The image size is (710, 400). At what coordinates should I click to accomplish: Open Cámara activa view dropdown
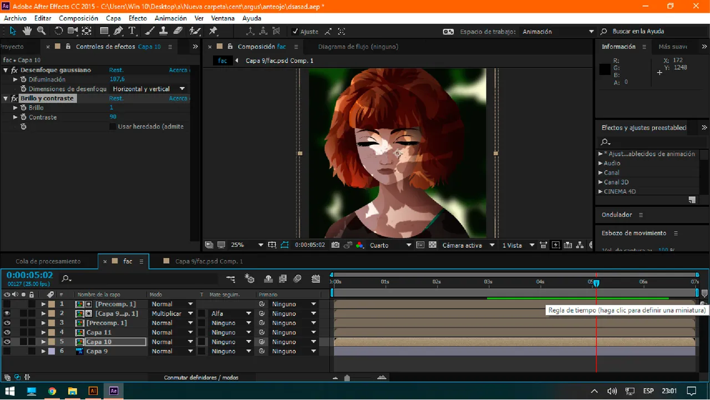click(468, 245)
